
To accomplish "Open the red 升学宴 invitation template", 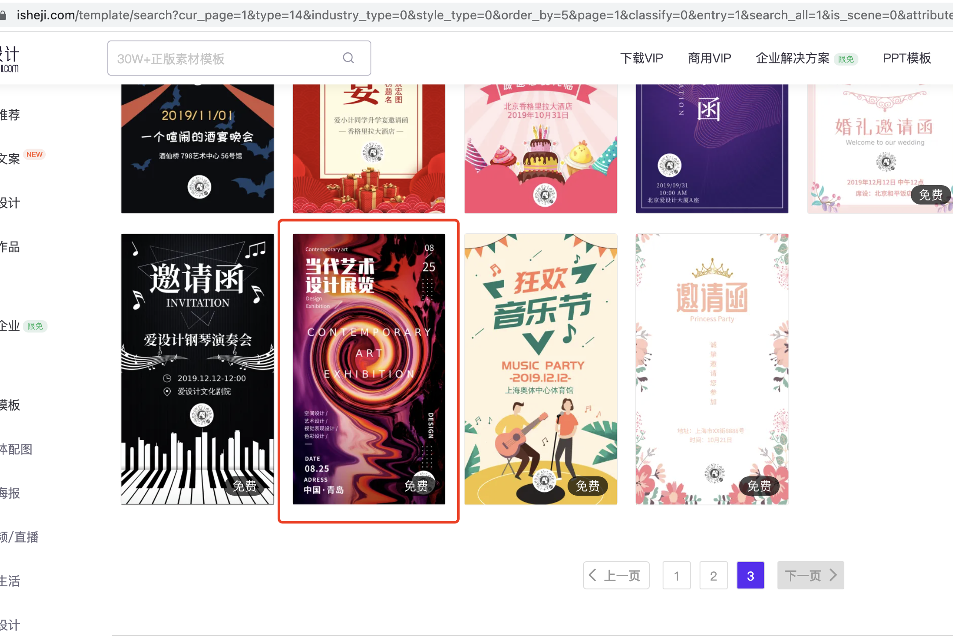I will click(369, 149).
